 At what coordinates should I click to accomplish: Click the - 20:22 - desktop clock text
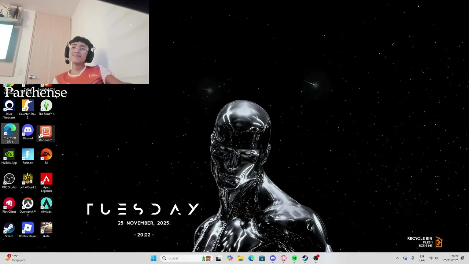click(144, 235)
